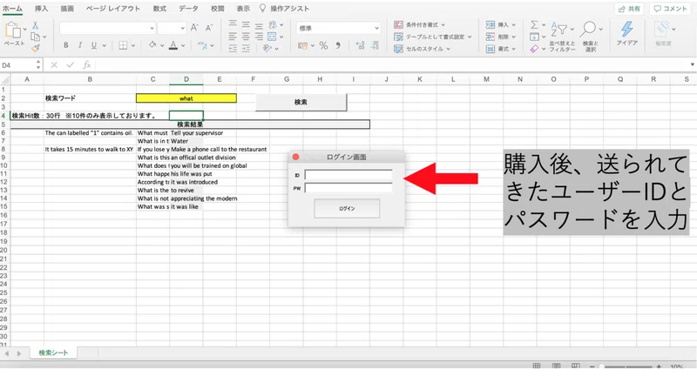This screenshot has height=376, width=697.
Task: Align text to bottom of cell
Action: click(x=259, y=25)
